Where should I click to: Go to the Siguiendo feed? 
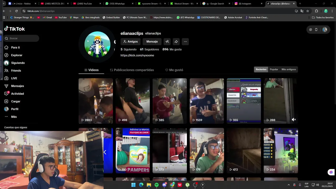[14, 63]
